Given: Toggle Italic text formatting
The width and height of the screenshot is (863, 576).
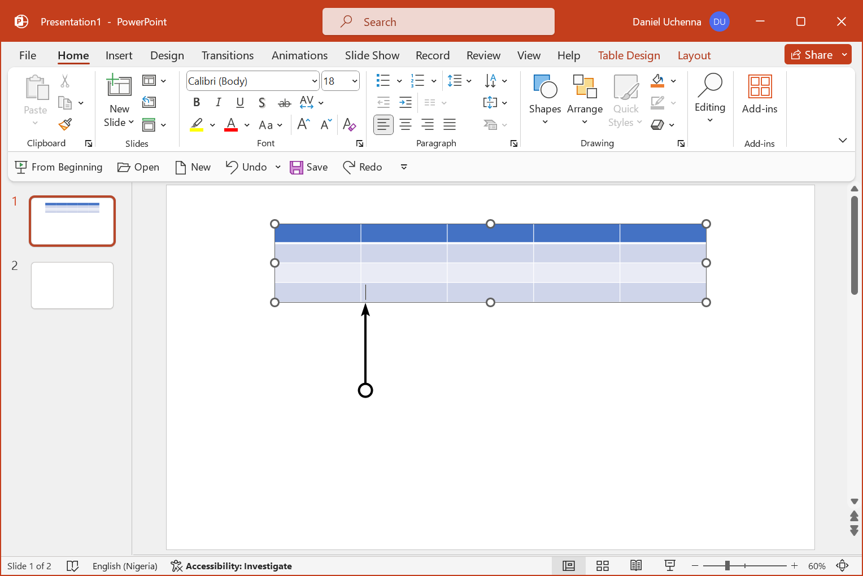Looking at the screenshot, I should click(x=218, y=103).
